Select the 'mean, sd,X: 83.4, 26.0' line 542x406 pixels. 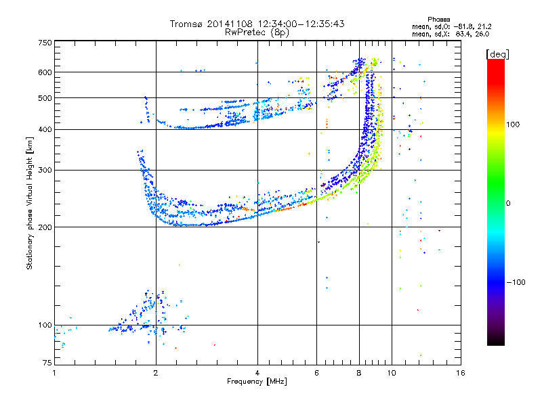(451, 35)
